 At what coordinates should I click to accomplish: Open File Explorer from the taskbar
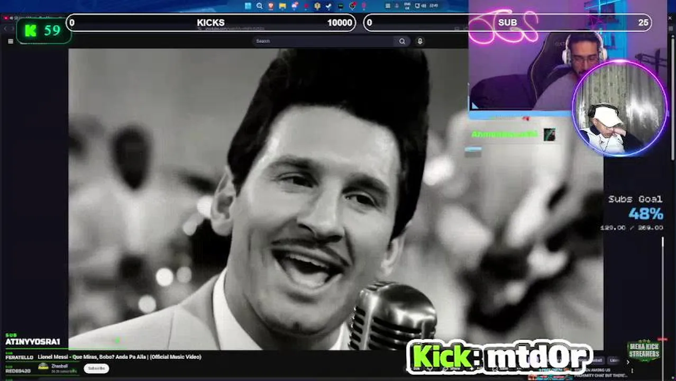282,6
